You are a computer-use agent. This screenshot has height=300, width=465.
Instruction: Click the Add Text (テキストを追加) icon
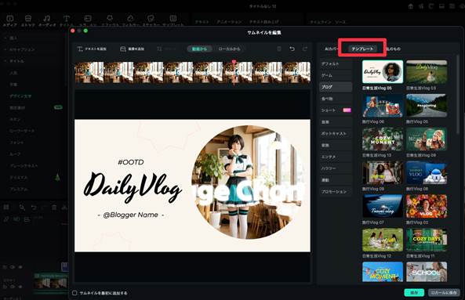pos(80,49)
